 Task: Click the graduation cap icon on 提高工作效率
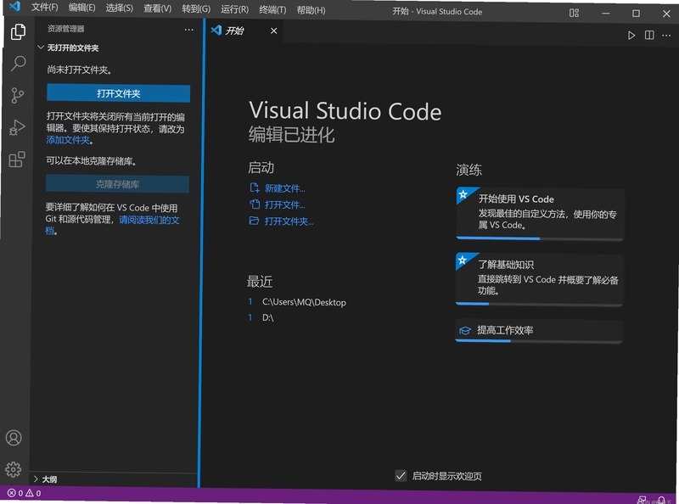(x=465, y=330)
